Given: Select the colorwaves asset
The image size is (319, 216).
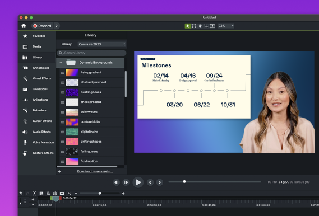Looking at the screenshot, I should point(92,112).
